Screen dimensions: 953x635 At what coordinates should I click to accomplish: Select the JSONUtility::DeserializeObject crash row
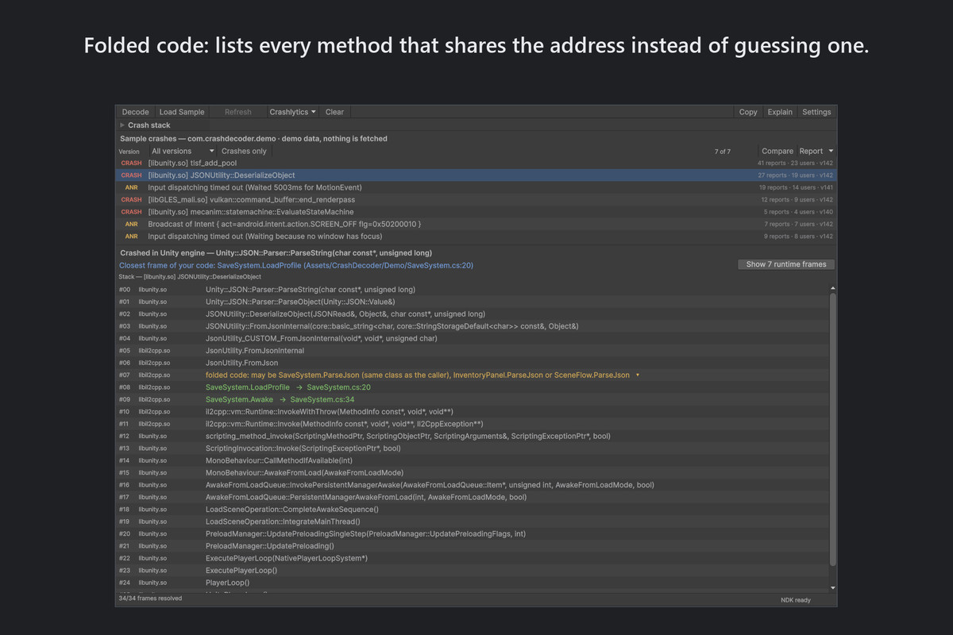[x=476, y=175]
